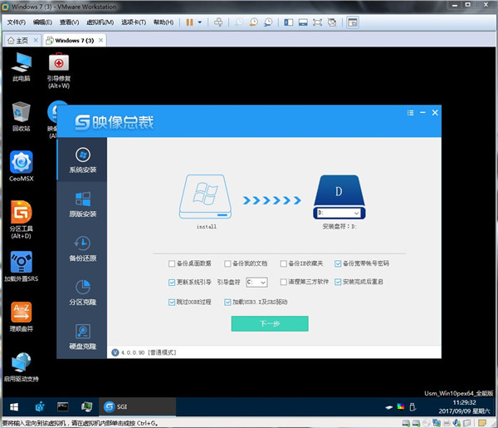Click the sound device icon in VMware status bar

coord(456,423)
